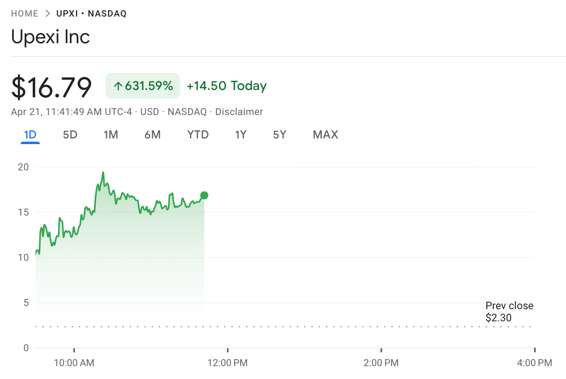
Task: Click the green current price dot
Action: coord(204,195)
